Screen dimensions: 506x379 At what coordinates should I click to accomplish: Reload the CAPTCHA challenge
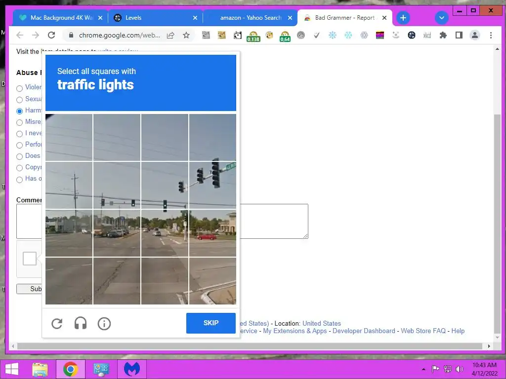click(57, 324)
